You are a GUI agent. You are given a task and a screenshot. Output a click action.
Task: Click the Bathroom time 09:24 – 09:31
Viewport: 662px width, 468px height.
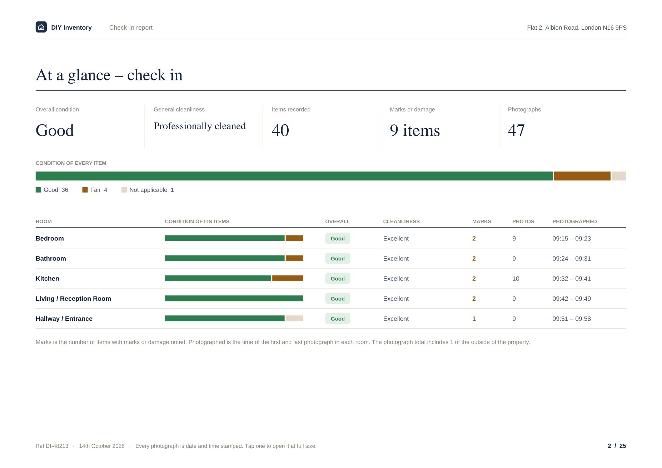571,258
